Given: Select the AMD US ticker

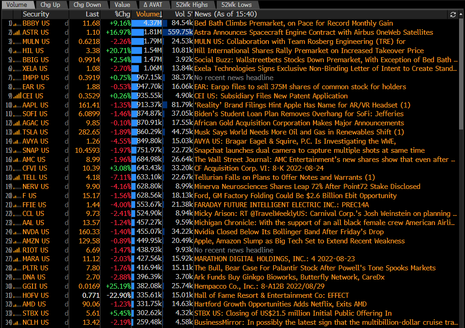Looking at the screenshot, I should 34,304.
